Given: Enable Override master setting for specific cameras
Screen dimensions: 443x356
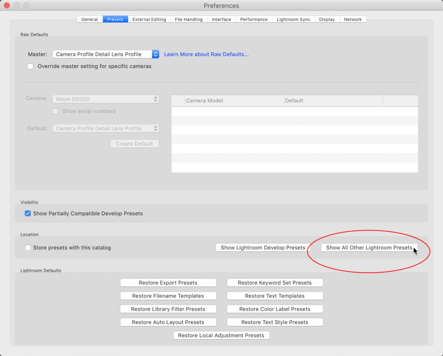Looking at the screenshot, I should tap(30, 66).
